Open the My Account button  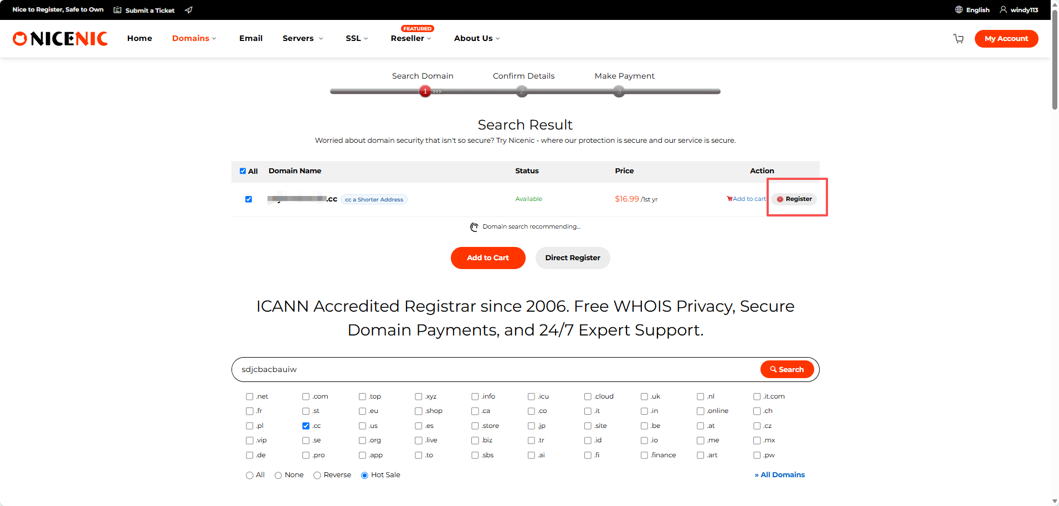coord(1006,39)
